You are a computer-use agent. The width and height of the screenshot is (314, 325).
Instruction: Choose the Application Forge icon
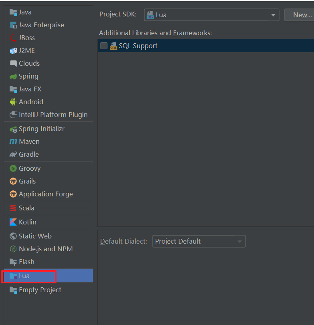pyautogui.click(x=13, y=194)
